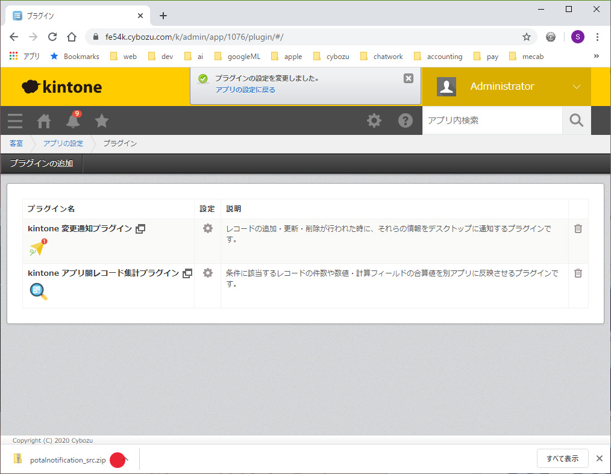Click the 設定 column header
Image resolution: width=611 pixels, height=474 pixels.
pos(207,209)
